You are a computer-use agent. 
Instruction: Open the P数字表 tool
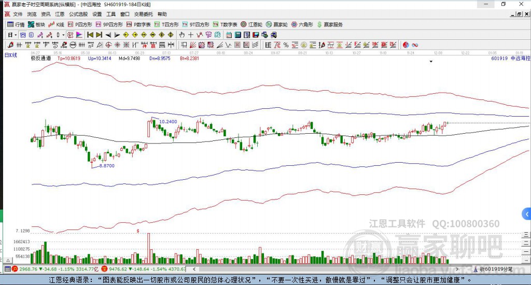138,24
